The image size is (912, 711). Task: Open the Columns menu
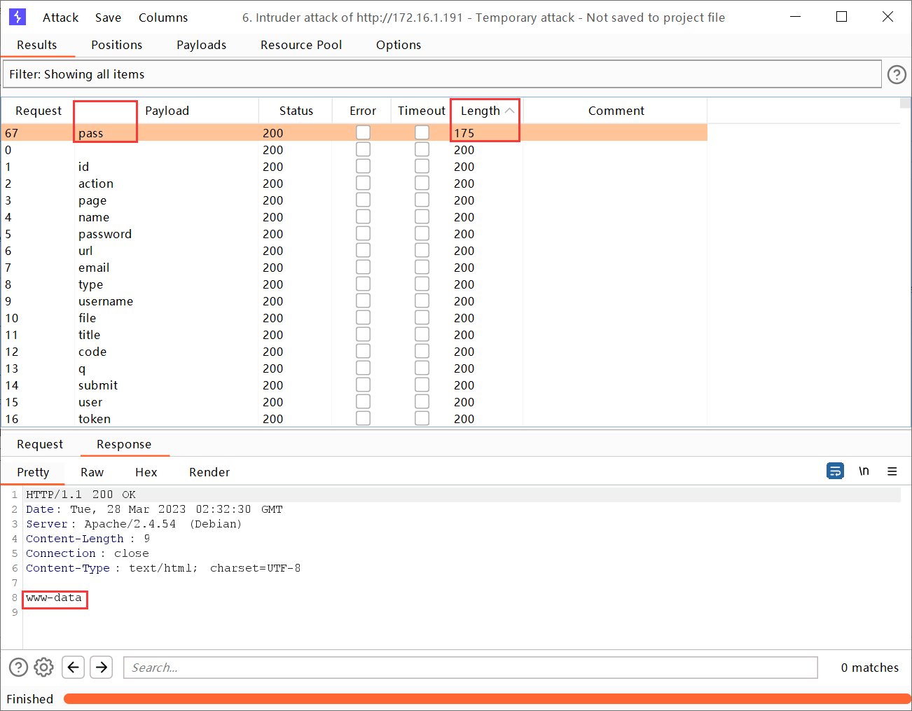[x=163, y=18]
